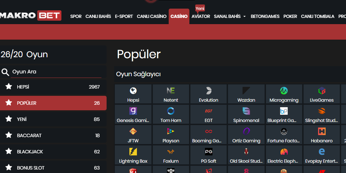
Task: Click the search magnifier icon
Action: pos(5,72)
